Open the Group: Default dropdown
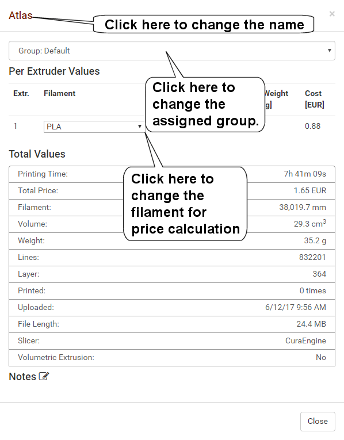The height and width of the screenshot is (440, 344). [172, 51]
